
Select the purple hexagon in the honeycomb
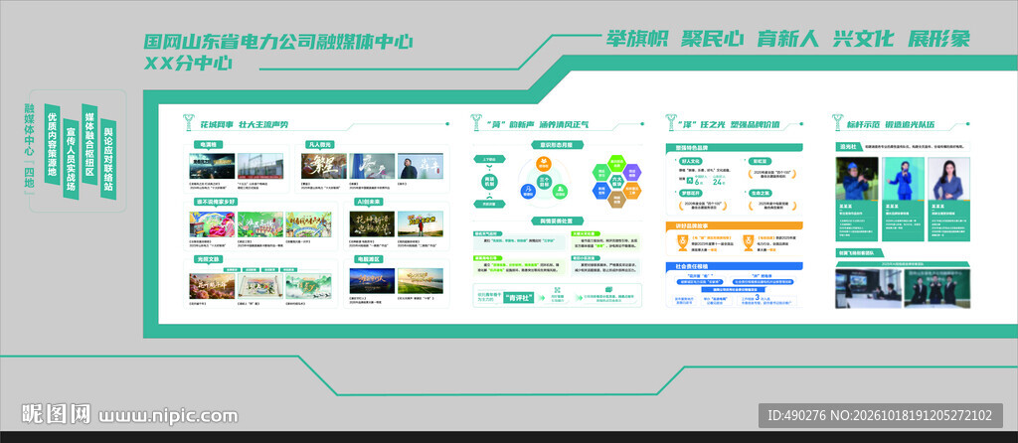click(632, 173)
